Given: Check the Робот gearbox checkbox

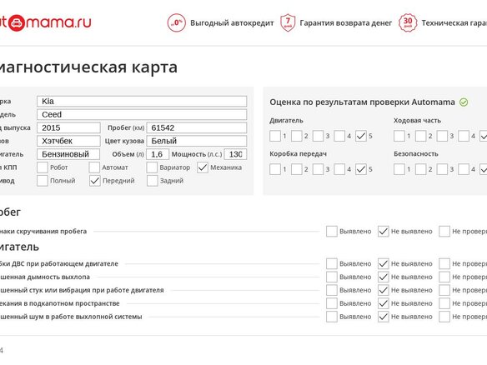Looking at the screenshot, I should [x=43, y=167].
